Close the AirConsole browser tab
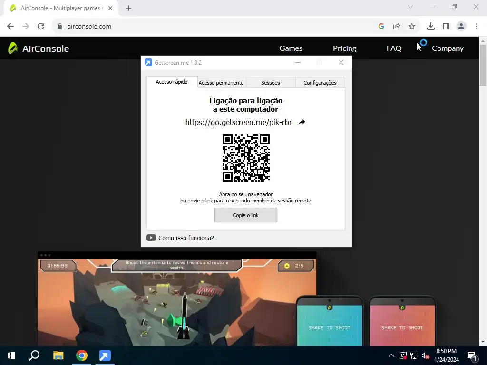This screenshot has height=365, width=487. 110,8
